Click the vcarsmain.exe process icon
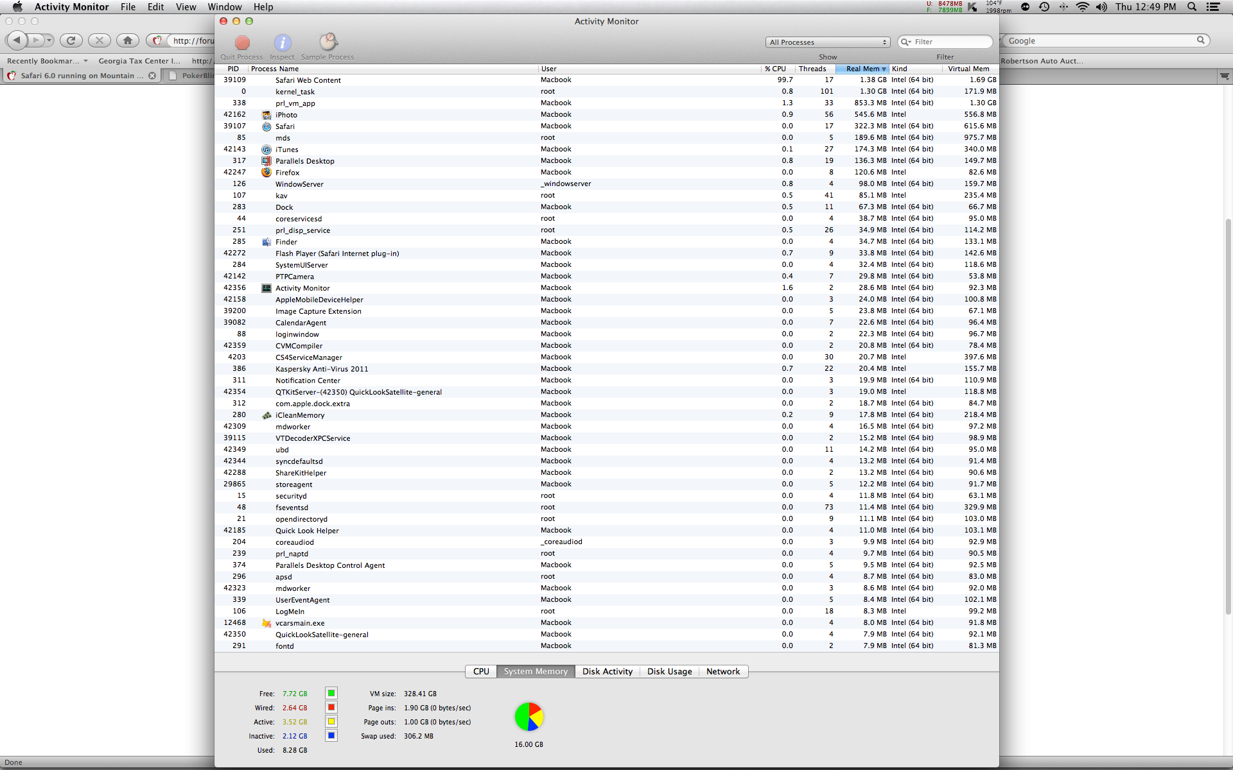Screen dimensions: 1233x770 click(x=267, y=623)
